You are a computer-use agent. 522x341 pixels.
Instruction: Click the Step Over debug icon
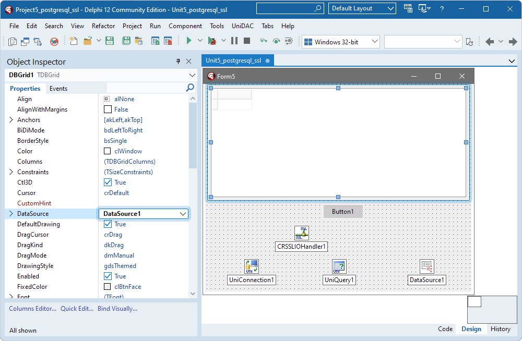tap(276, 41)
